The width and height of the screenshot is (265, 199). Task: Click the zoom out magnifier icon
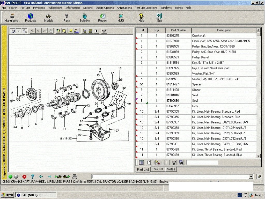[x=39, y=31]
